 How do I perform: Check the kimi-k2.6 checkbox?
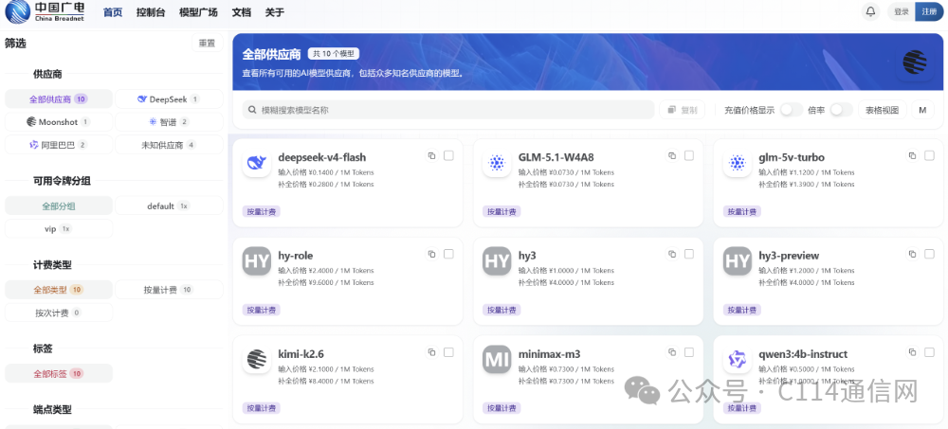448,352
